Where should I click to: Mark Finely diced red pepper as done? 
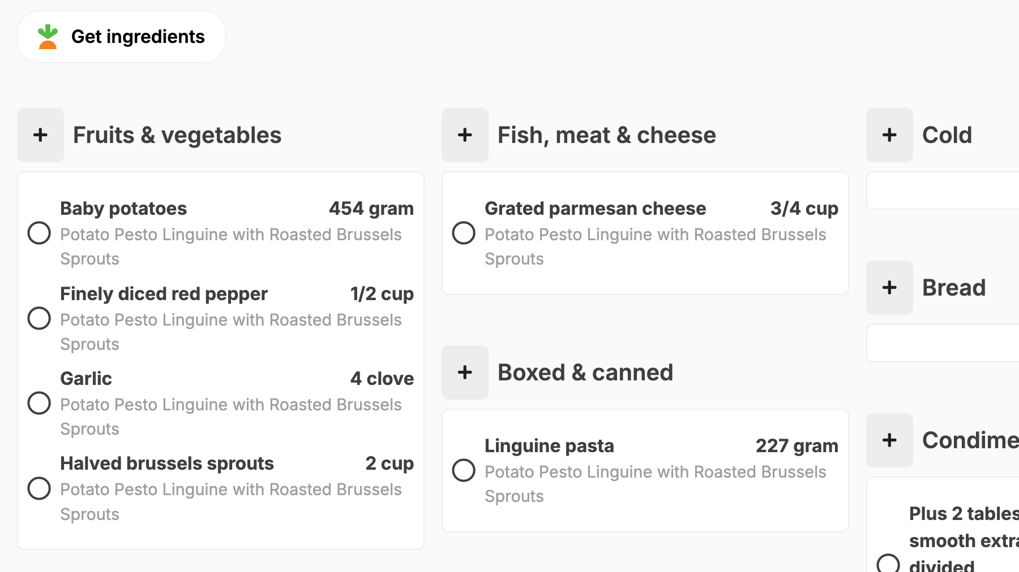point(39,318)
